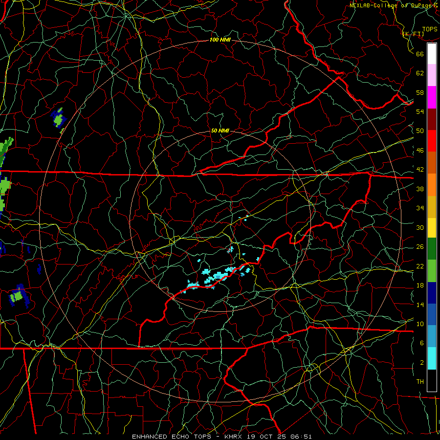Click the legend value 50
The image size is (440, 440).
coord(420,131)
